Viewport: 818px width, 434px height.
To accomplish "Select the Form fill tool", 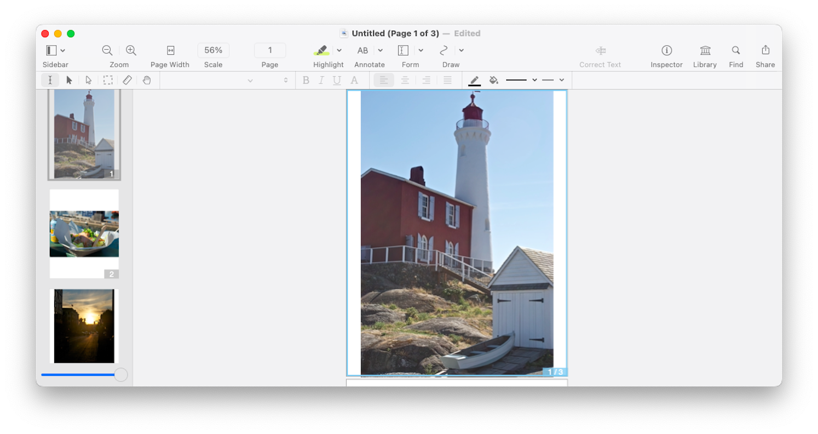I will click(x=402, y=50).
